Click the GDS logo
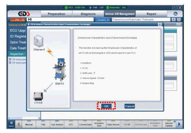The image size is (191, 133). 24,14
